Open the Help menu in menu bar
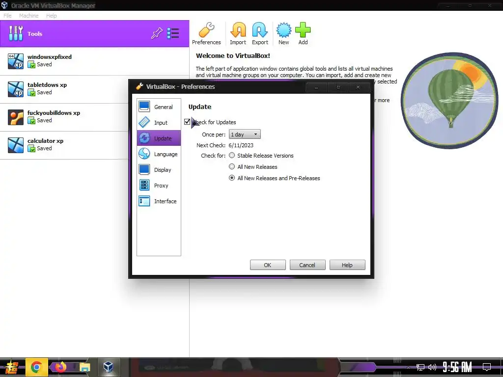Image resolution: width=503 pixels, height=377 pixels. (x=51, y=15)
